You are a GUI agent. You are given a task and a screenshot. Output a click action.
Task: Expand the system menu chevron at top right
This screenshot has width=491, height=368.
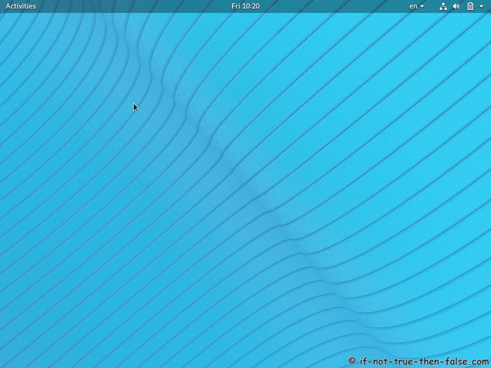[x=481, y=6]
